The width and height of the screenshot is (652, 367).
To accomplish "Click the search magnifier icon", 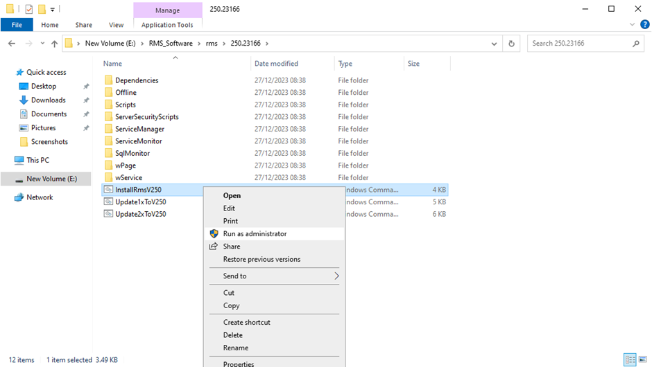I will (x=636, y=43).
